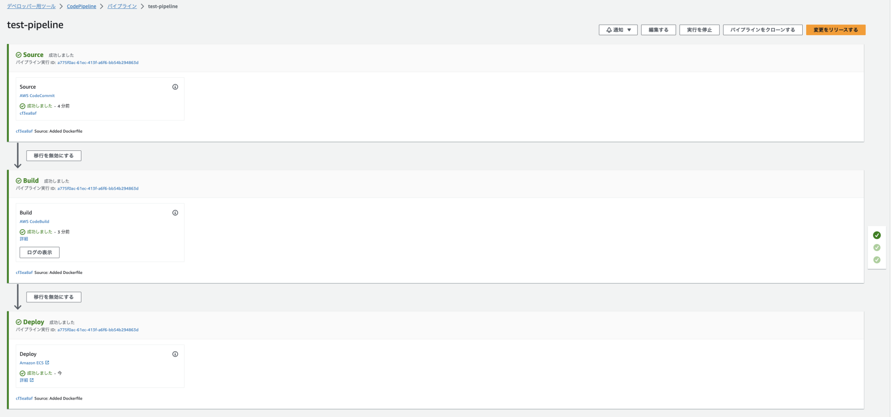Open the AWS CodeCommit link
Screen dimensions: 891x417
click(x=37, y=95)
